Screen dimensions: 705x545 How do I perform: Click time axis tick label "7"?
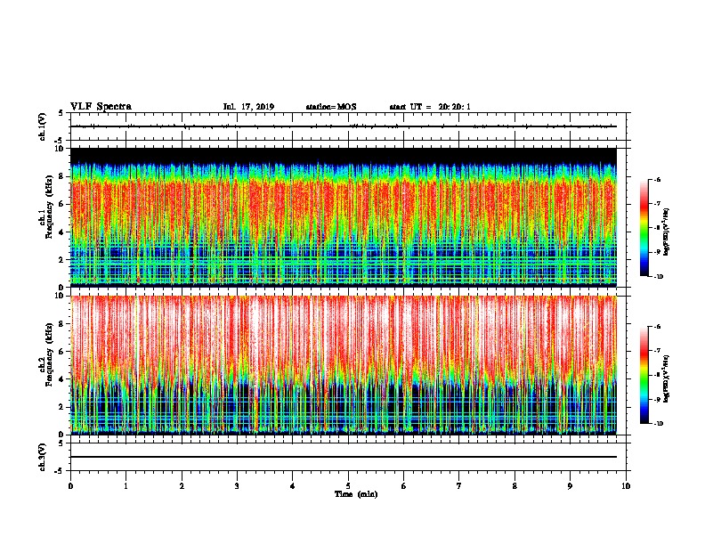tap(459, 486)
